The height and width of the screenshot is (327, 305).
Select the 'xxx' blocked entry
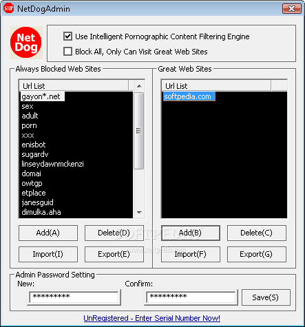28,135
